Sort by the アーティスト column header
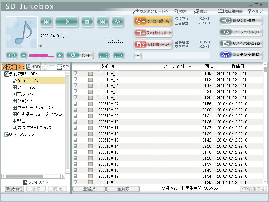 pyautogui.click(x=180, y=66)
